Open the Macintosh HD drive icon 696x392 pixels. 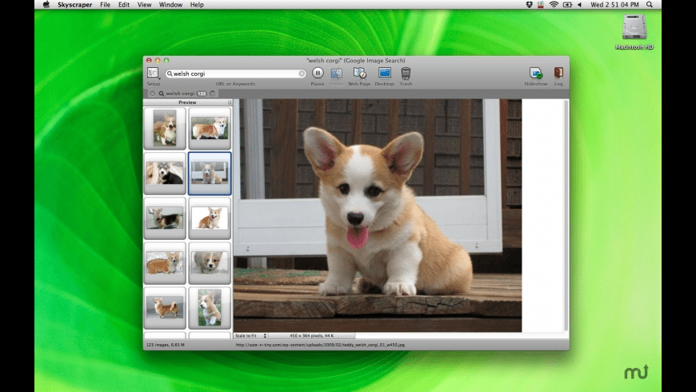(x=636, y=28)
